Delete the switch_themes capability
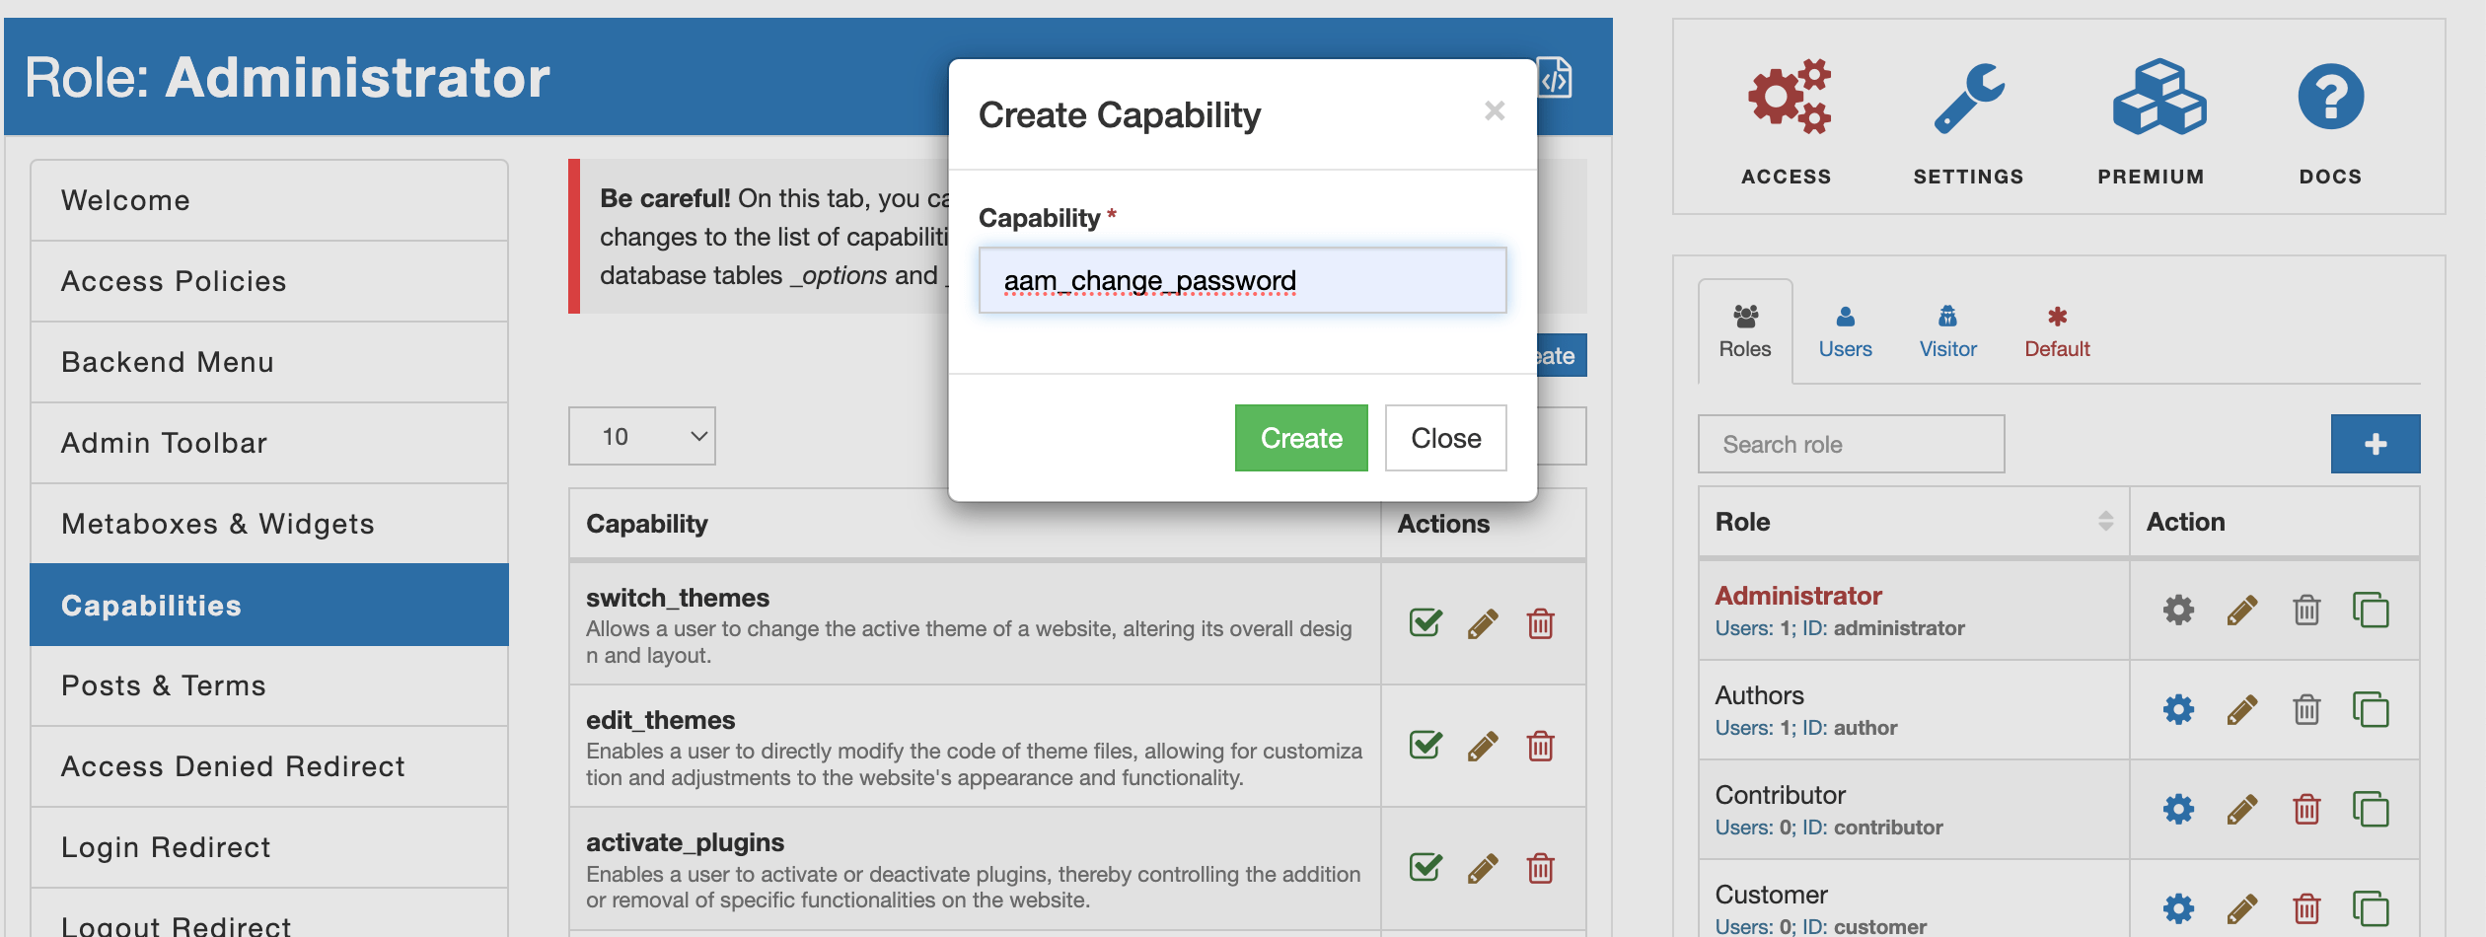Image resolution: width=2486 pixels, height=937 pixels. click(1540, 623)
